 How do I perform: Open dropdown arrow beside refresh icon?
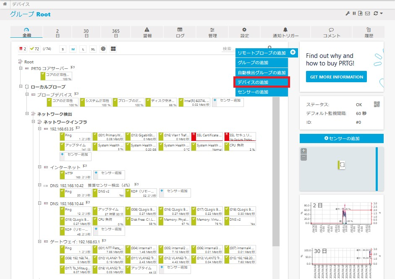pos(382,13)
